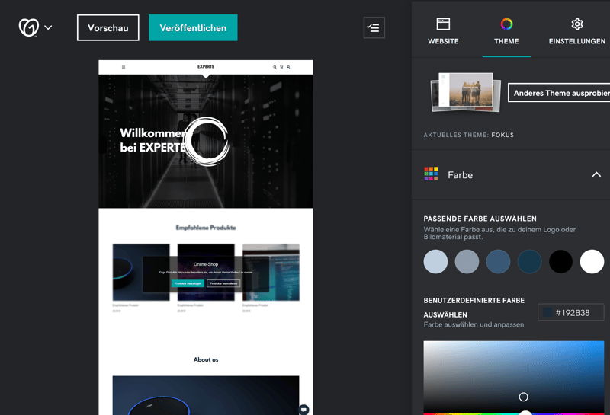Image resolution: width=610 pixels, height=415 pixels.
Task: Choose the black color swatch
Action: [x=560, y=261]
